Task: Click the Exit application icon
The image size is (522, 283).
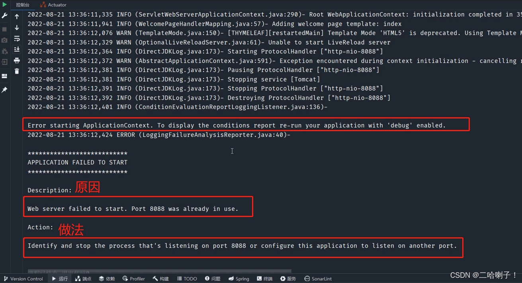Action: [4, 62]
